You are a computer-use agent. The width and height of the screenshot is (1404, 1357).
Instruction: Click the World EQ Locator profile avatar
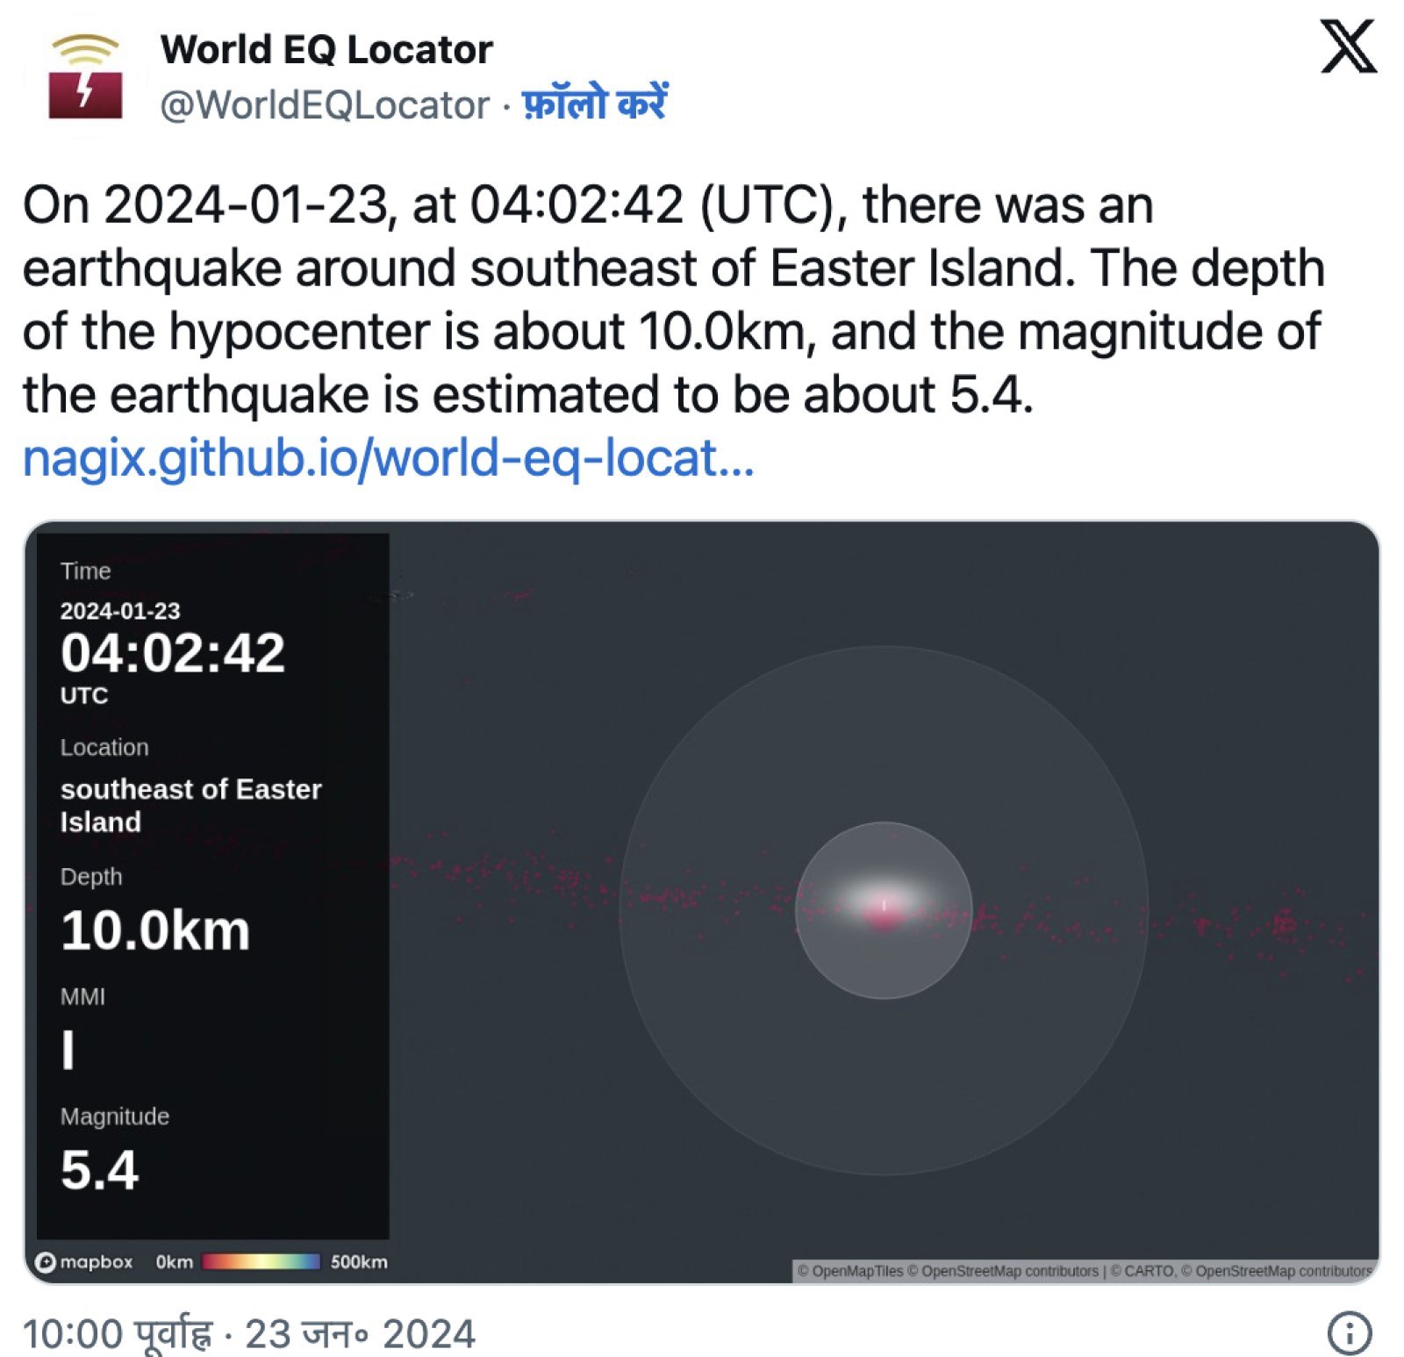[x=85, y=75]
